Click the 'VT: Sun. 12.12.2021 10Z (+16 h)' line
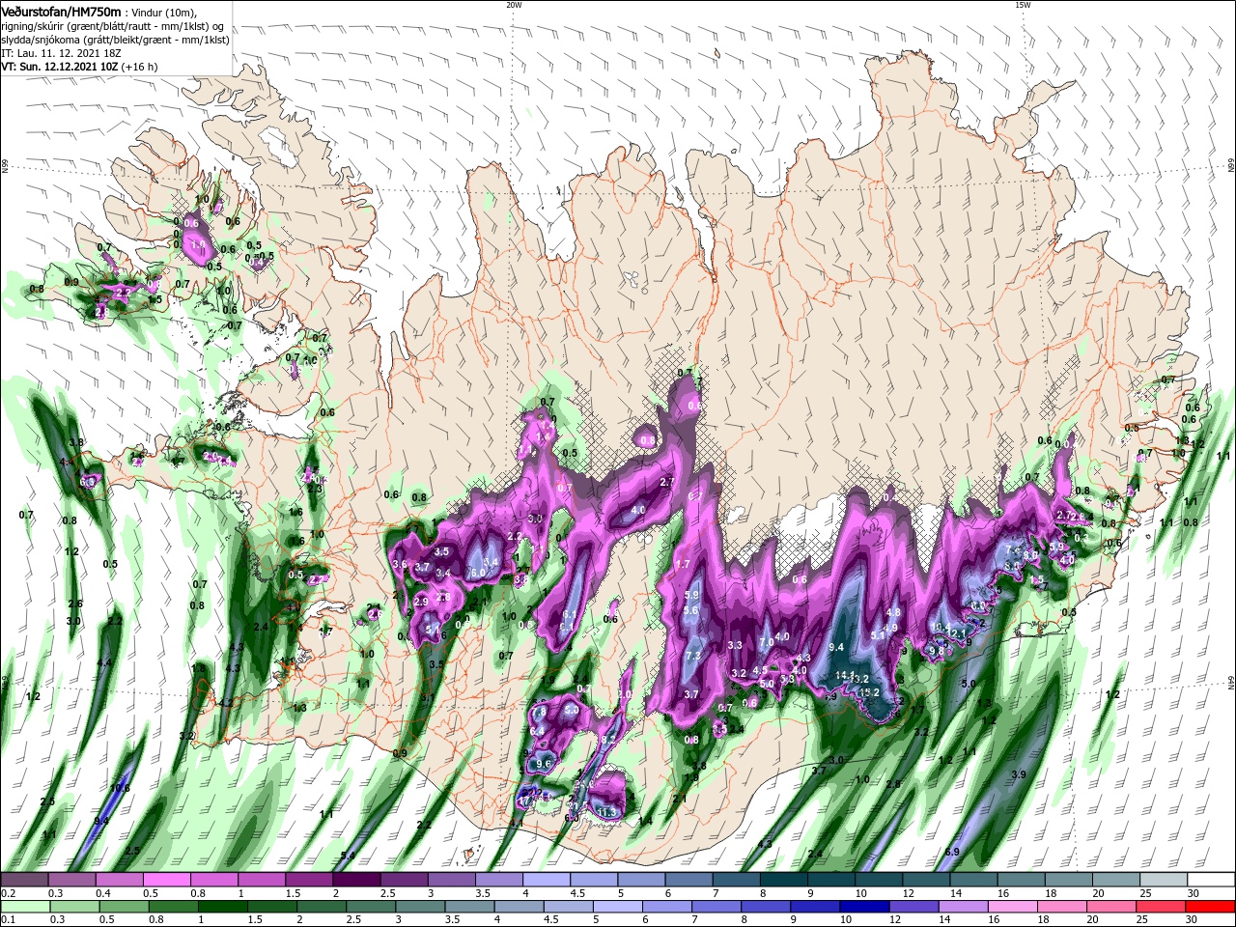This screenshot has width=1236, height=927. click(x=79, y=68)
